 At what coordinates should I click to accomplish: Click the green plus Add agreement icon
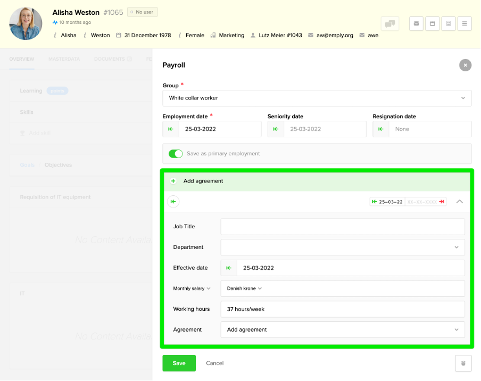(x=173, y=181)
